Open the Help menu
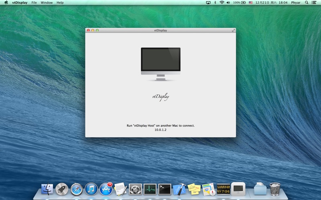Screen dimensions: 321x200 pyautogui.click(x=60, y=3)
